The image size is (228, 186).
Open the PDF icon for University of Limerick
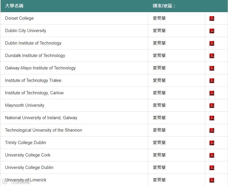212,180
